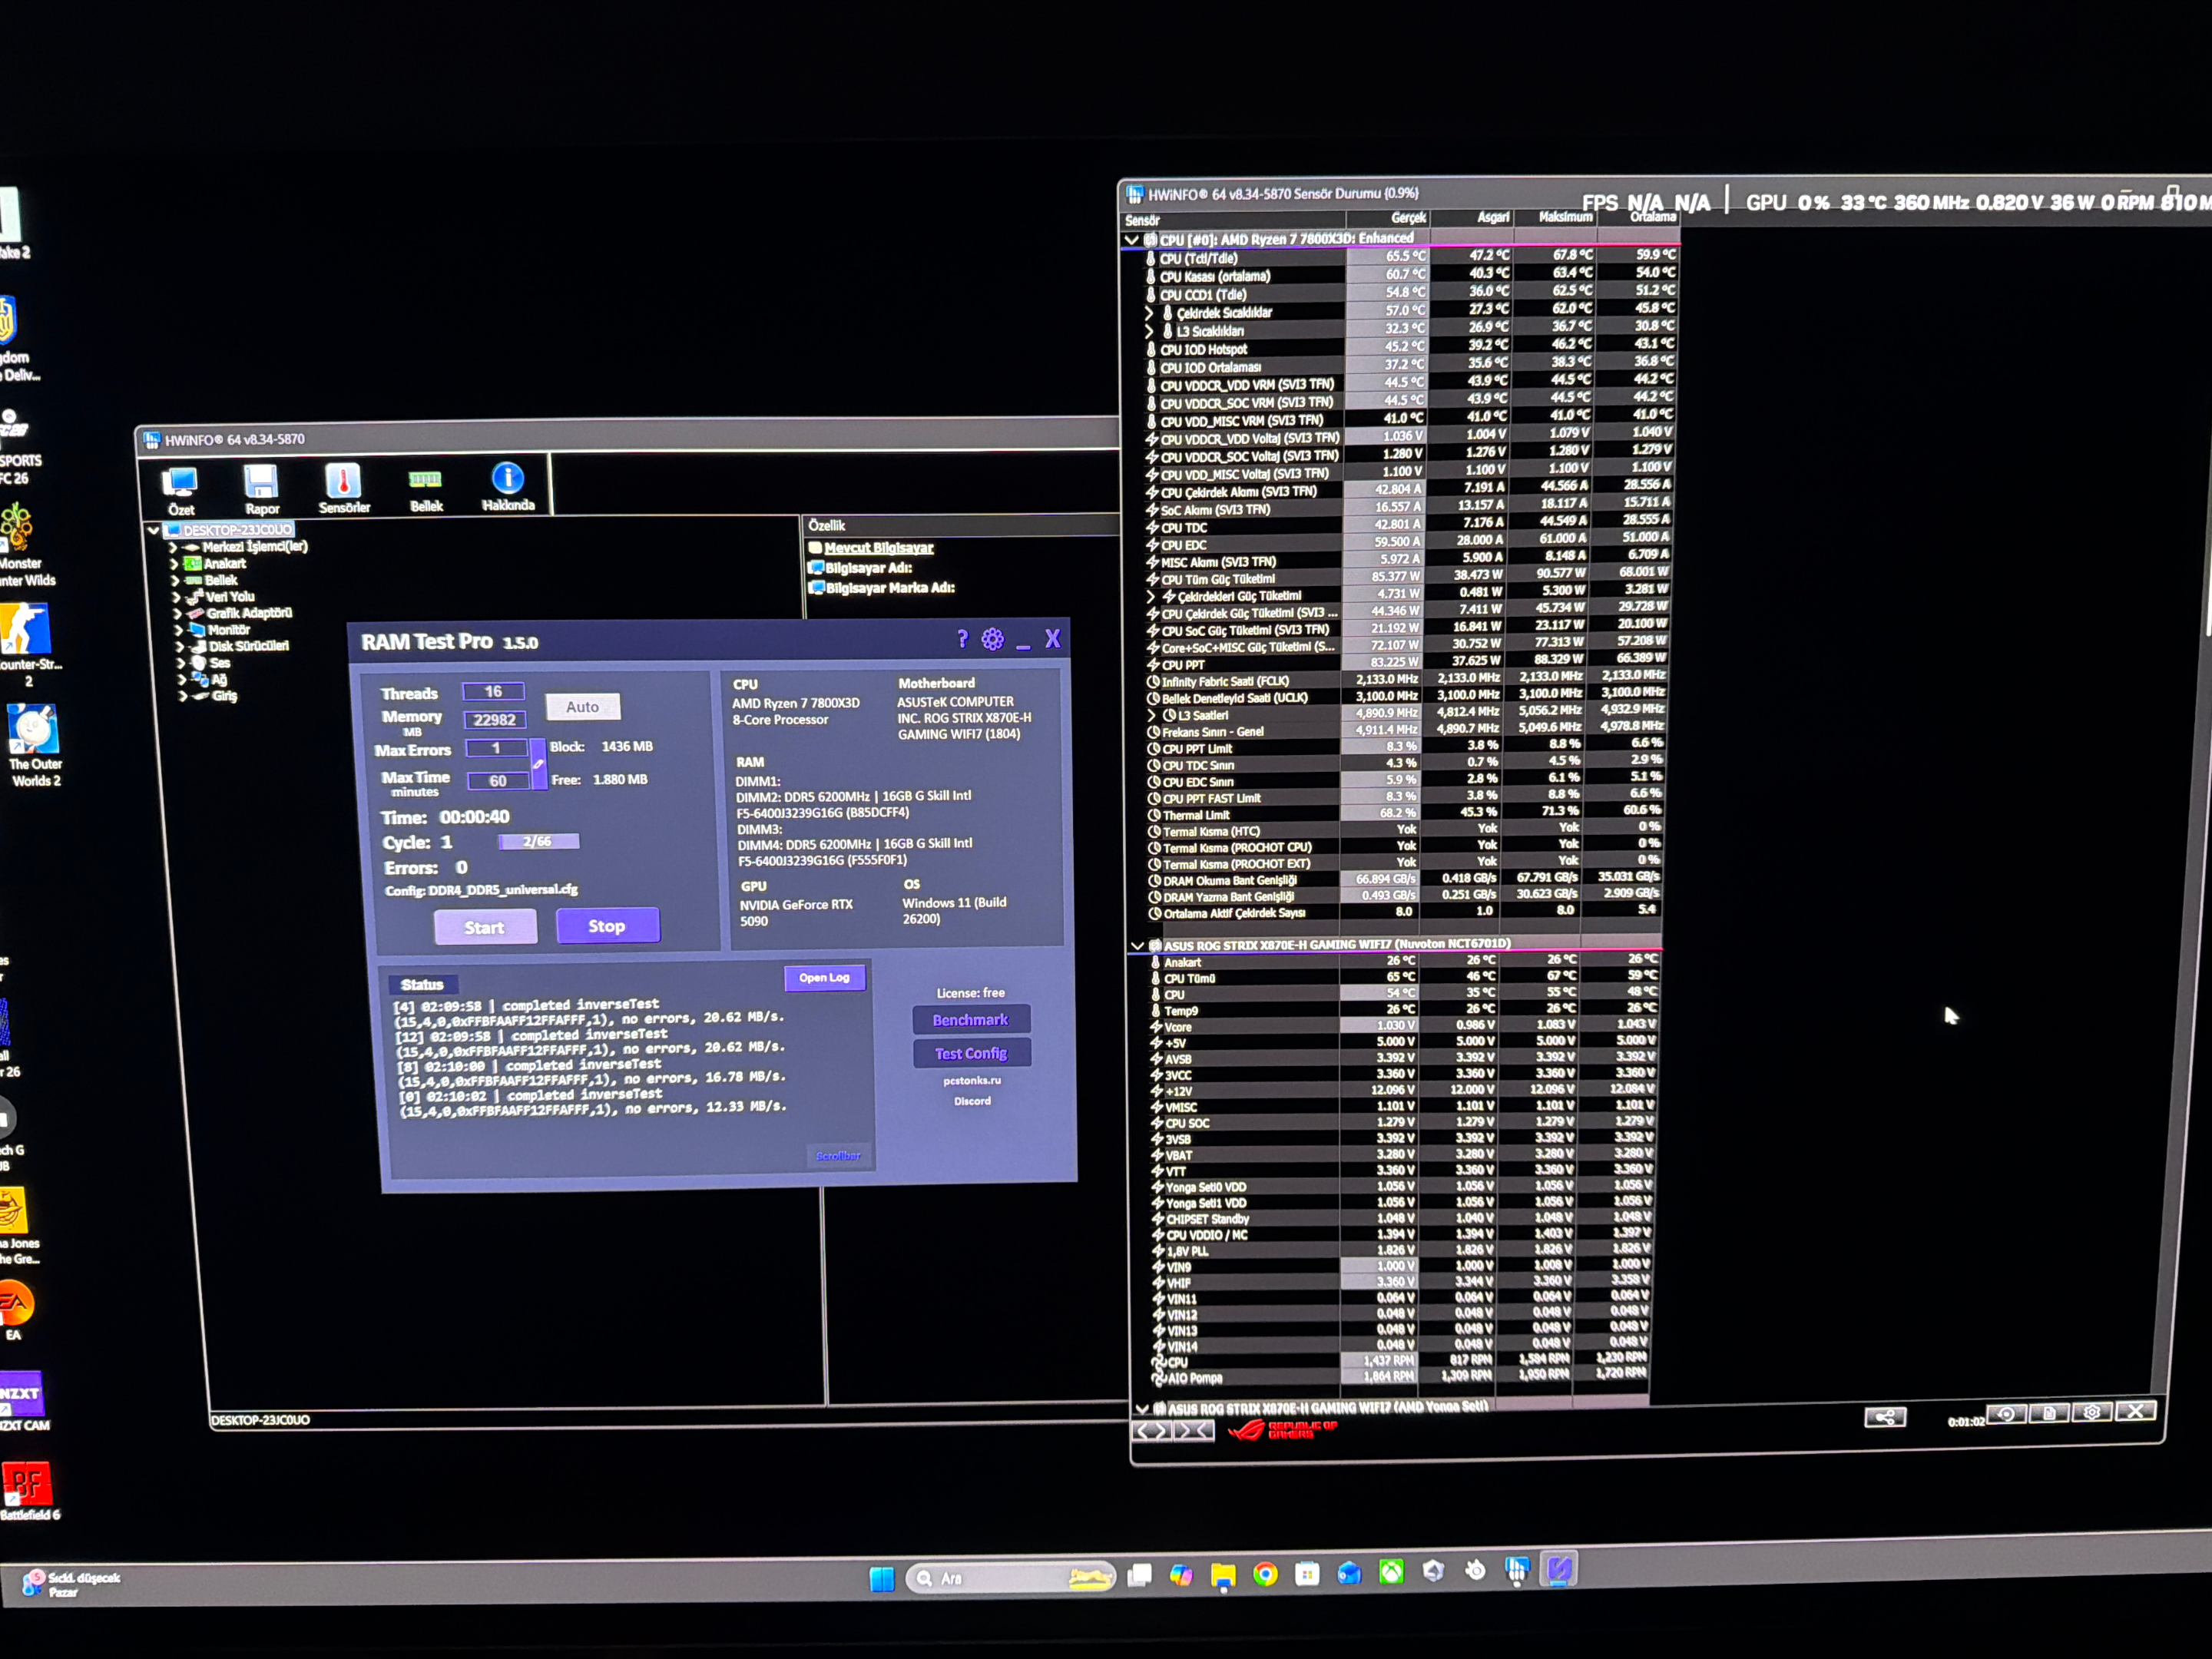Open sensor settings gear in HWiNFO sensor window
This screenshot has width=2212, height=1659.
pos(2092,1412)
